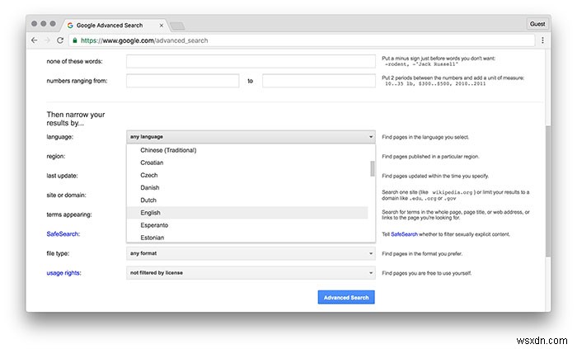Click the 'region:' label
The width and height of the screenshot is (577, 349).
coord(55,157)
